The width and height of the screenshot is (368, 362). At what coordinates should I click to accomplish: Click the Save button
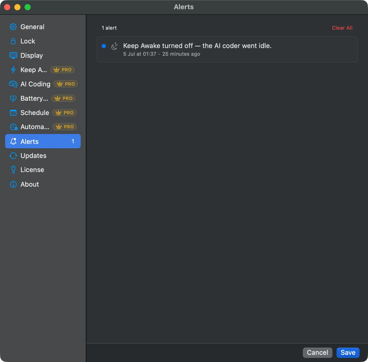[348, 353]
